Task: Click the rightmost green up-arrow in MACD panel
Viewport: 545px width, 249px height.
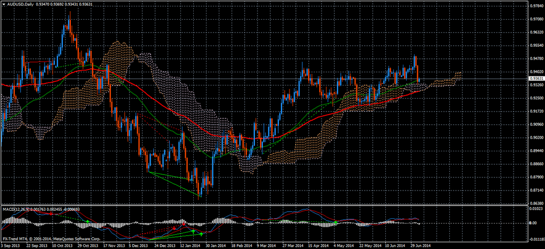Action: [335, 222]
